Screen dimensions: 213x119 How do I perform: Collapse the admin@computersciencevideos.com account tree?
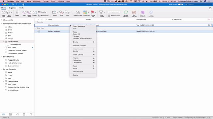point(1,23)
